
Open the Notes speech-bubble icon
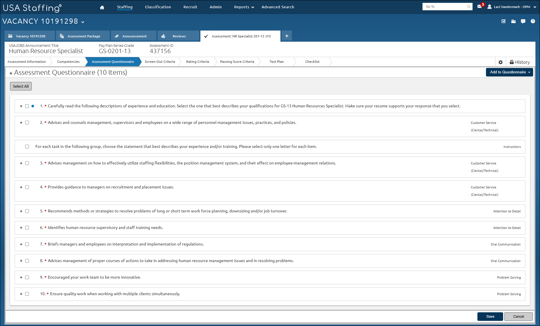523,21
